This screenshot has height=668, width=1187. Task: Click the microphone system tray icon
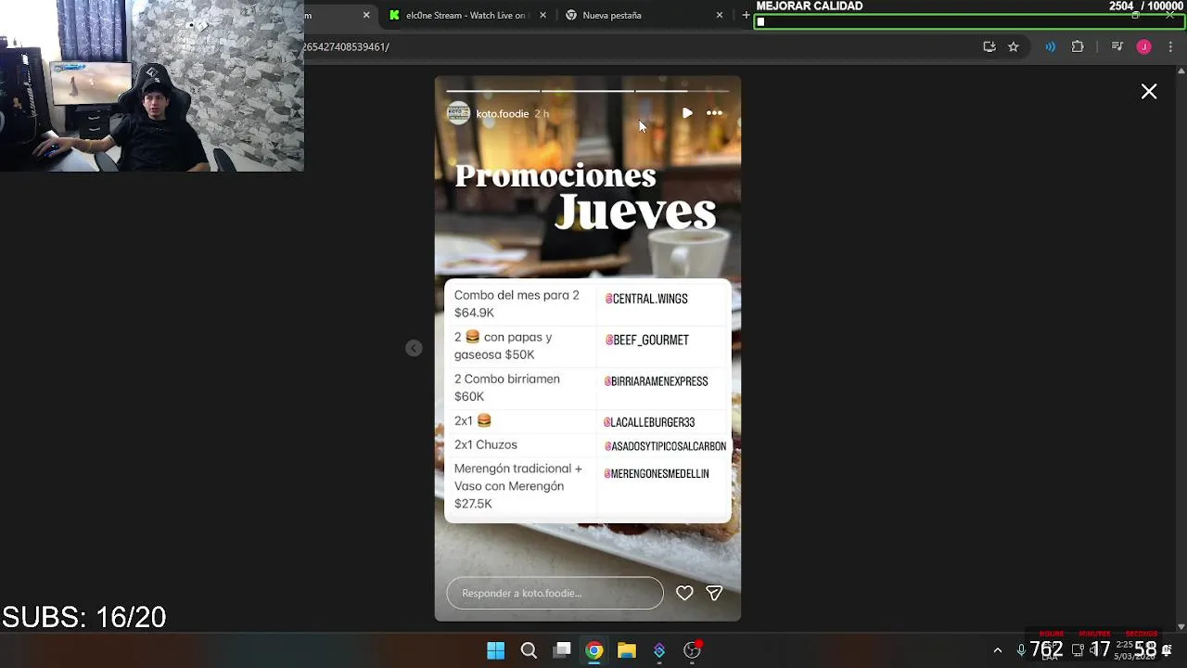coord(1021,649)
